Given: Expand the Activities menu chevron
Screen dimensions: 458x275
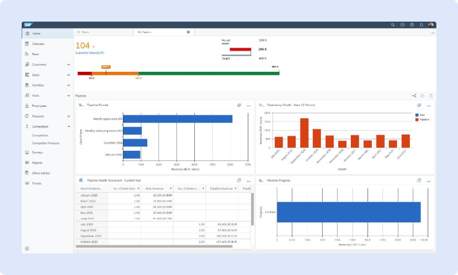Looking at the screenshot, I should click(x=69, y=85).
